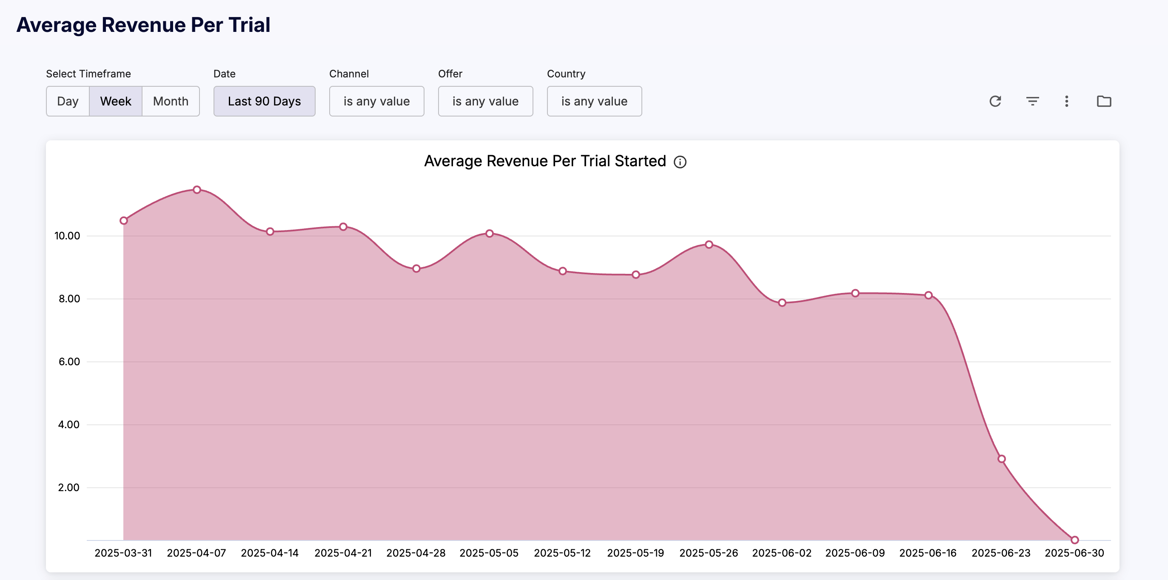
Task: Click the Date filter label
Action: point(225,74)
